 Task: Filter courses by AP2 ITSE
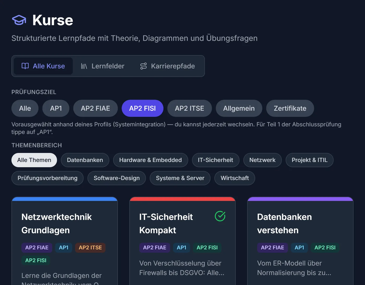pyautogui.click(x=190, y=108)
